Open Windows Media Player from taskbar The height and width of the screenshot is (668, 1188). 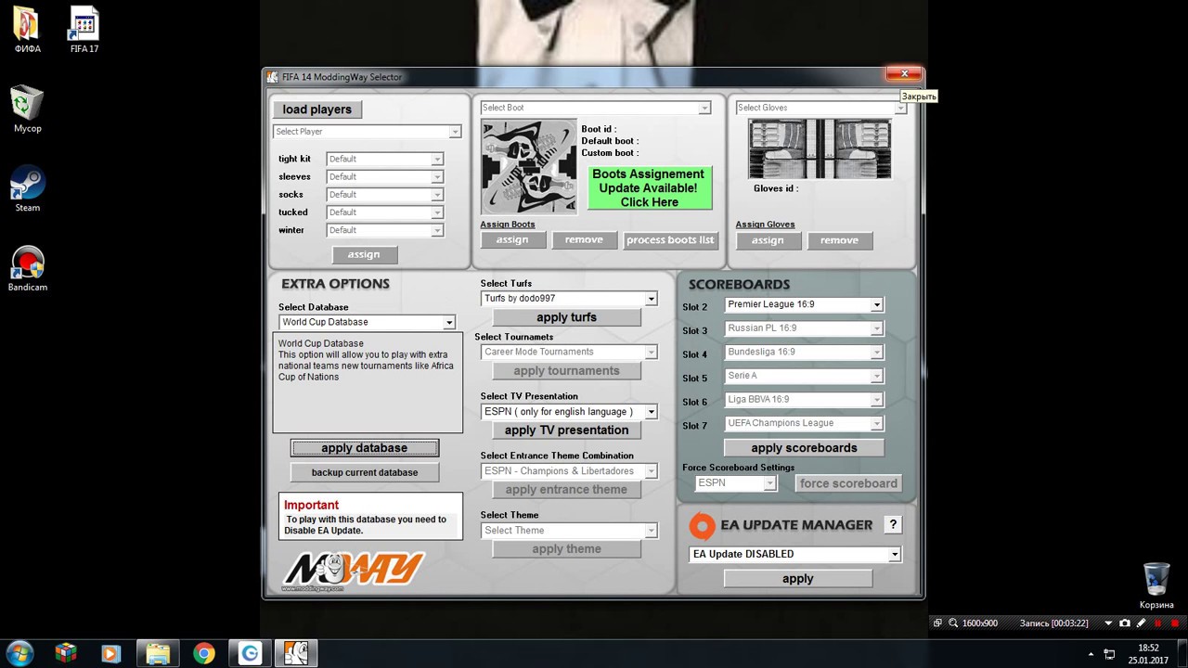pyautogui.click(x=110, y=653)
